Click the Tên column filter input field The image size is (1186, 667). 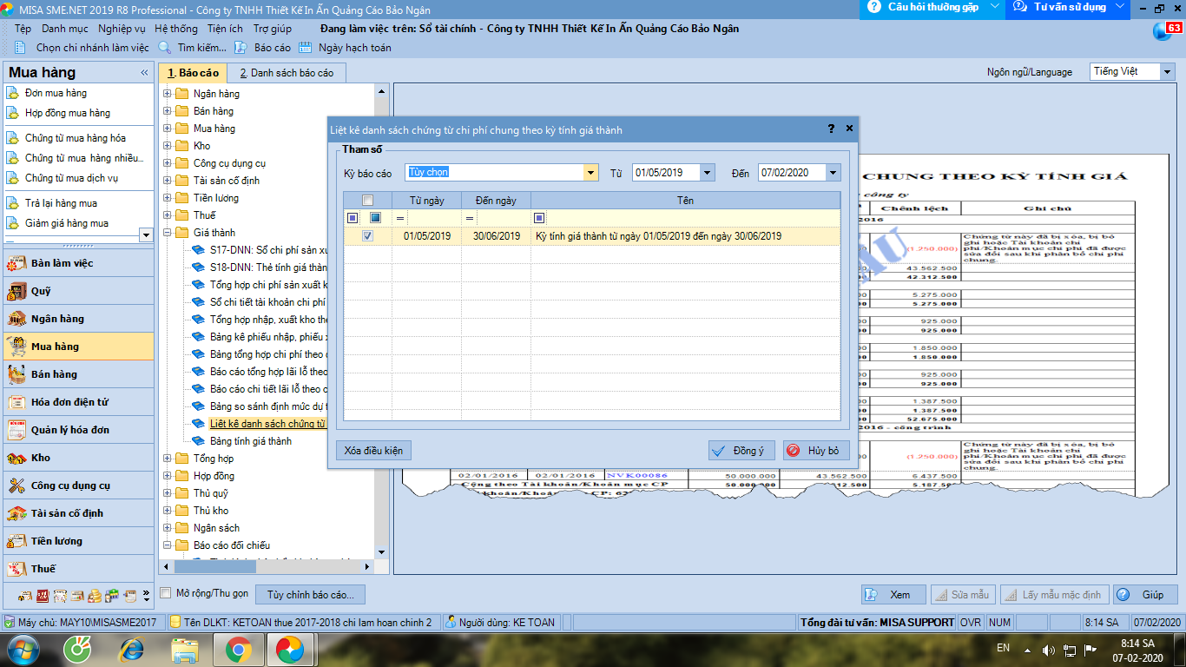pos(692,218)
